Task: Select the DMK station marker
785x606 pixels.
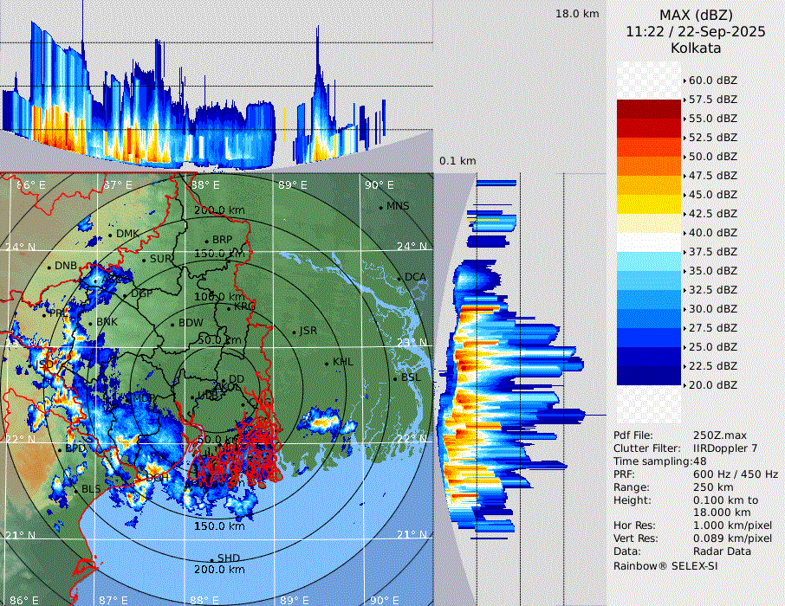Action: [110, 235]
